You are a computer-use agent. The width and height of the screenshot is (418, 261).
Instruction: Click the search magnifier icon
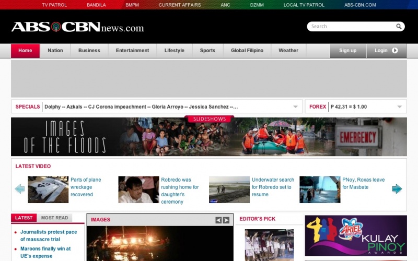point(399,27)
